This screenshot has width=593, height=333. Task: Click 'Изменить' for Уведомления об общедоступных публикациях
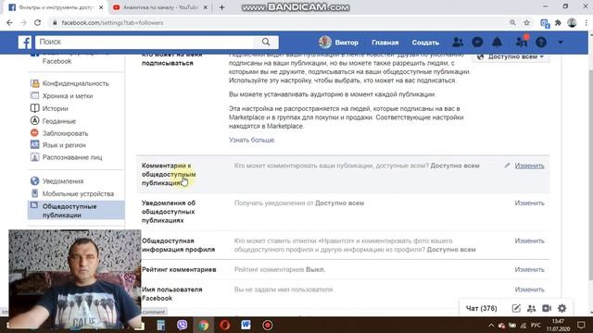click(529, 203)
